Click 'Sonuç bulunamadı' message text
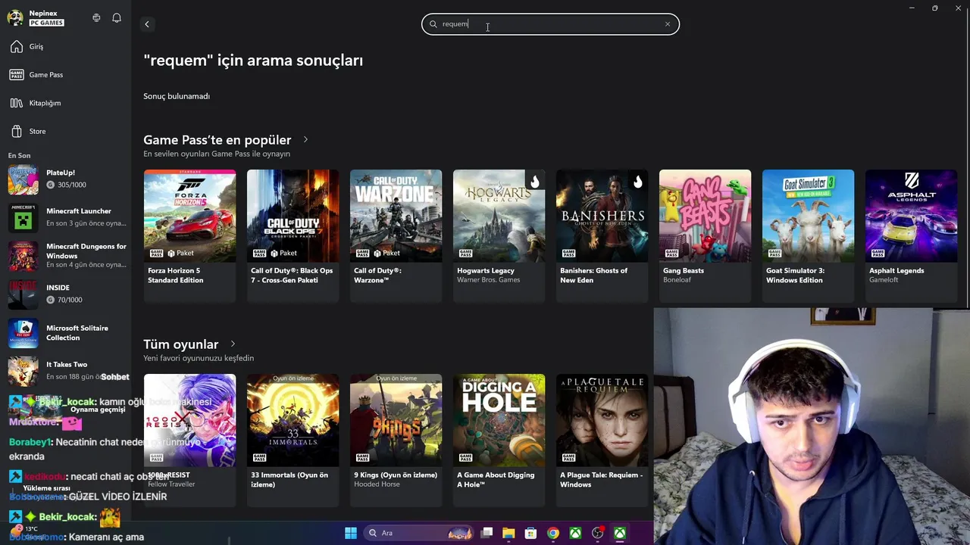 (177, 96)
